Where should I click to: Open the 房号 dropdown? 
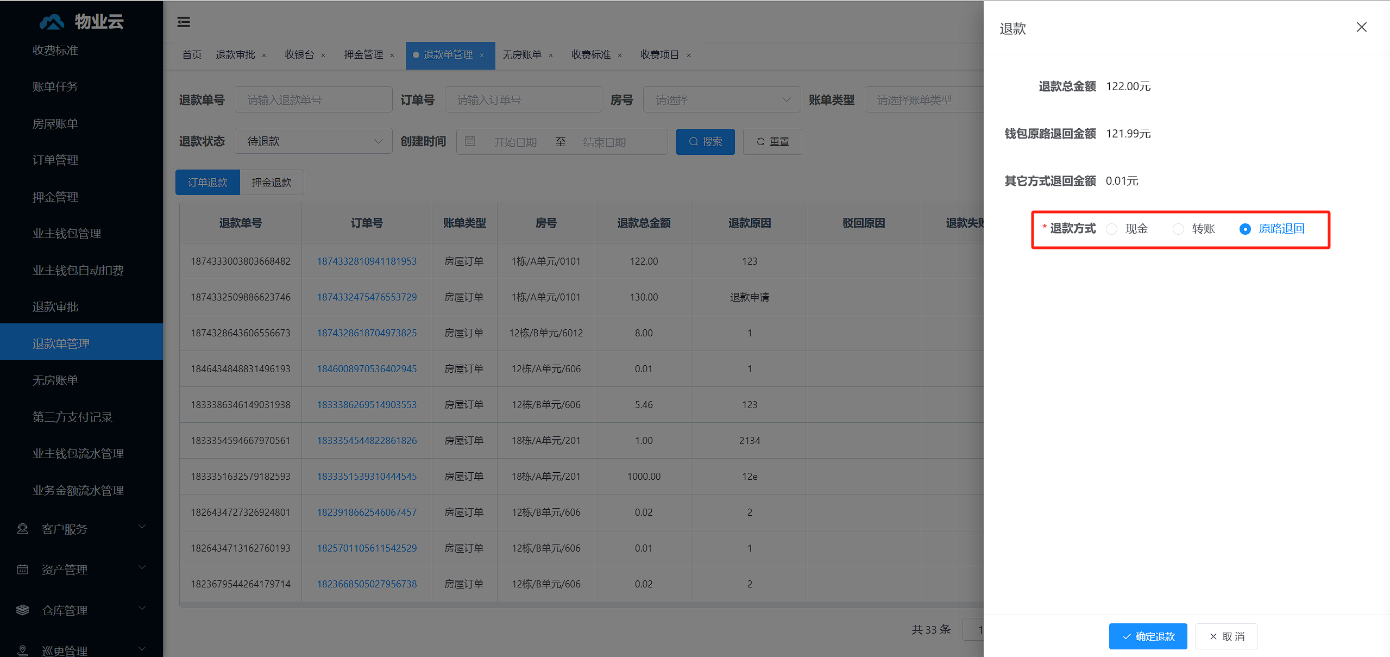pos(722,99)
